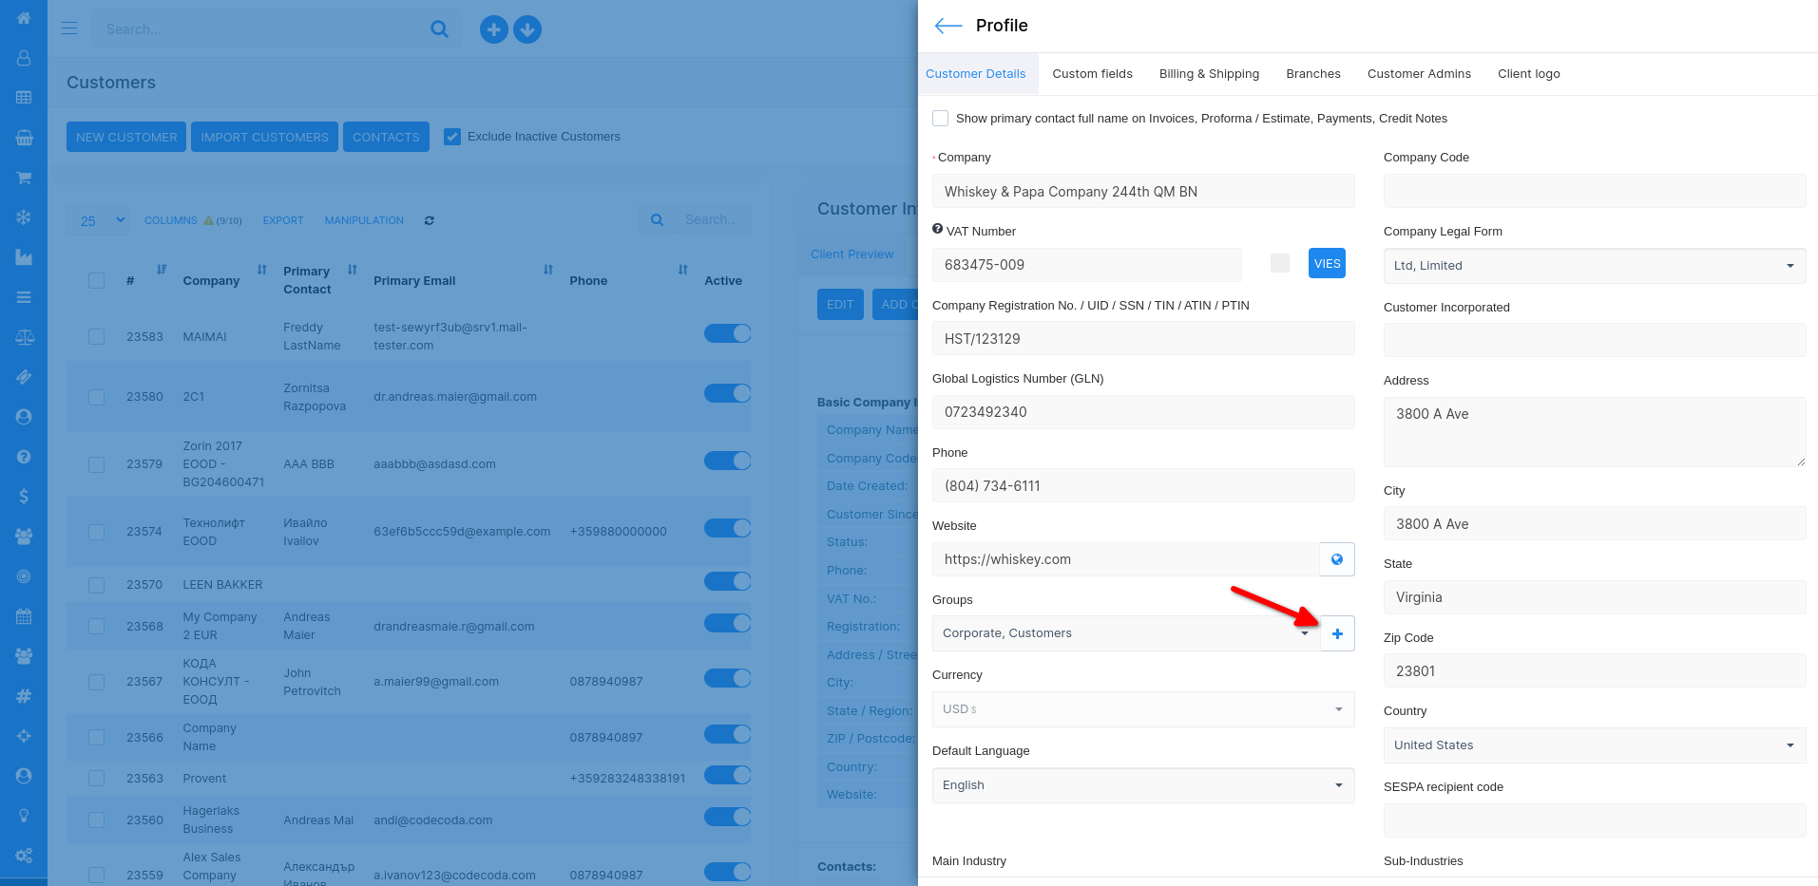Refresh the customers table

click(430, 220)
